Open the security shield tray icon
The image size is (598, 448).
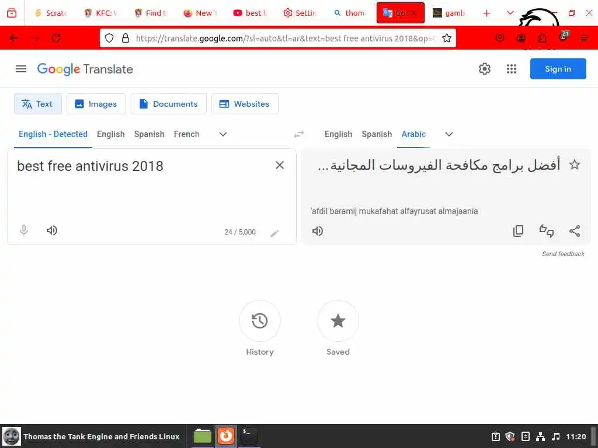pos(510,436)
